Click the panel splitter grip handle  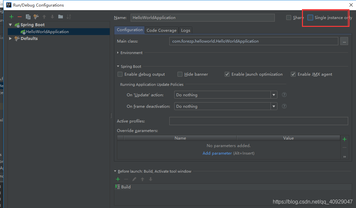click(111, 116)
